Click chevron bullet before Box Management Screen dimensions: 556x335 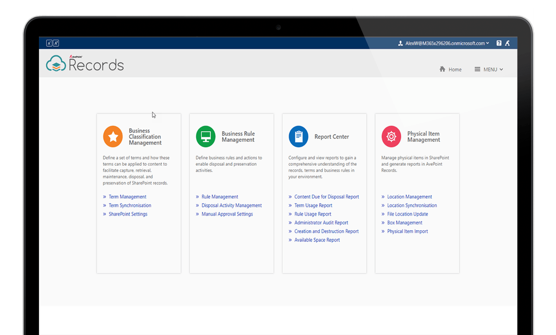click(x=383, y=223)
